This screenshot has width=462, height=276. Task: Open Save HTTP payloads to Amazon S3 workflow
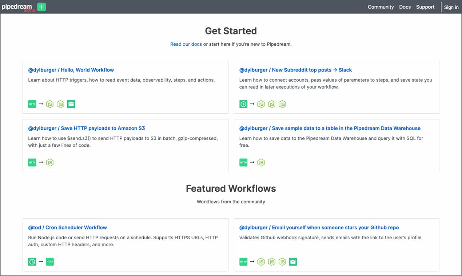pyautogui.click(x=87, y=128)
